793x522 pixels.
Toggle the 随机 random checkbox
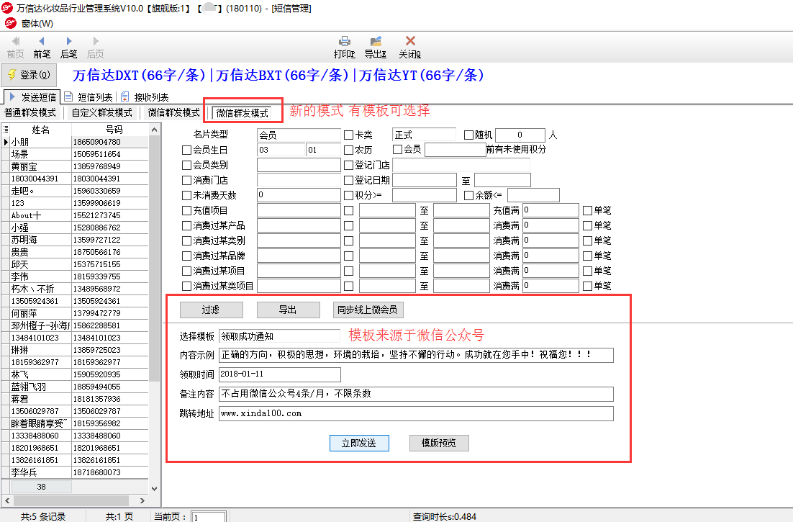[x=469, y=135]
